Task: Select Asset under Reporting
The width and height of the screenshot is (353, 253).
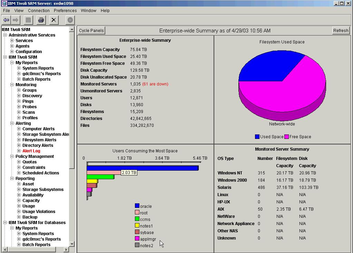Action: click(x=28, y=184)
